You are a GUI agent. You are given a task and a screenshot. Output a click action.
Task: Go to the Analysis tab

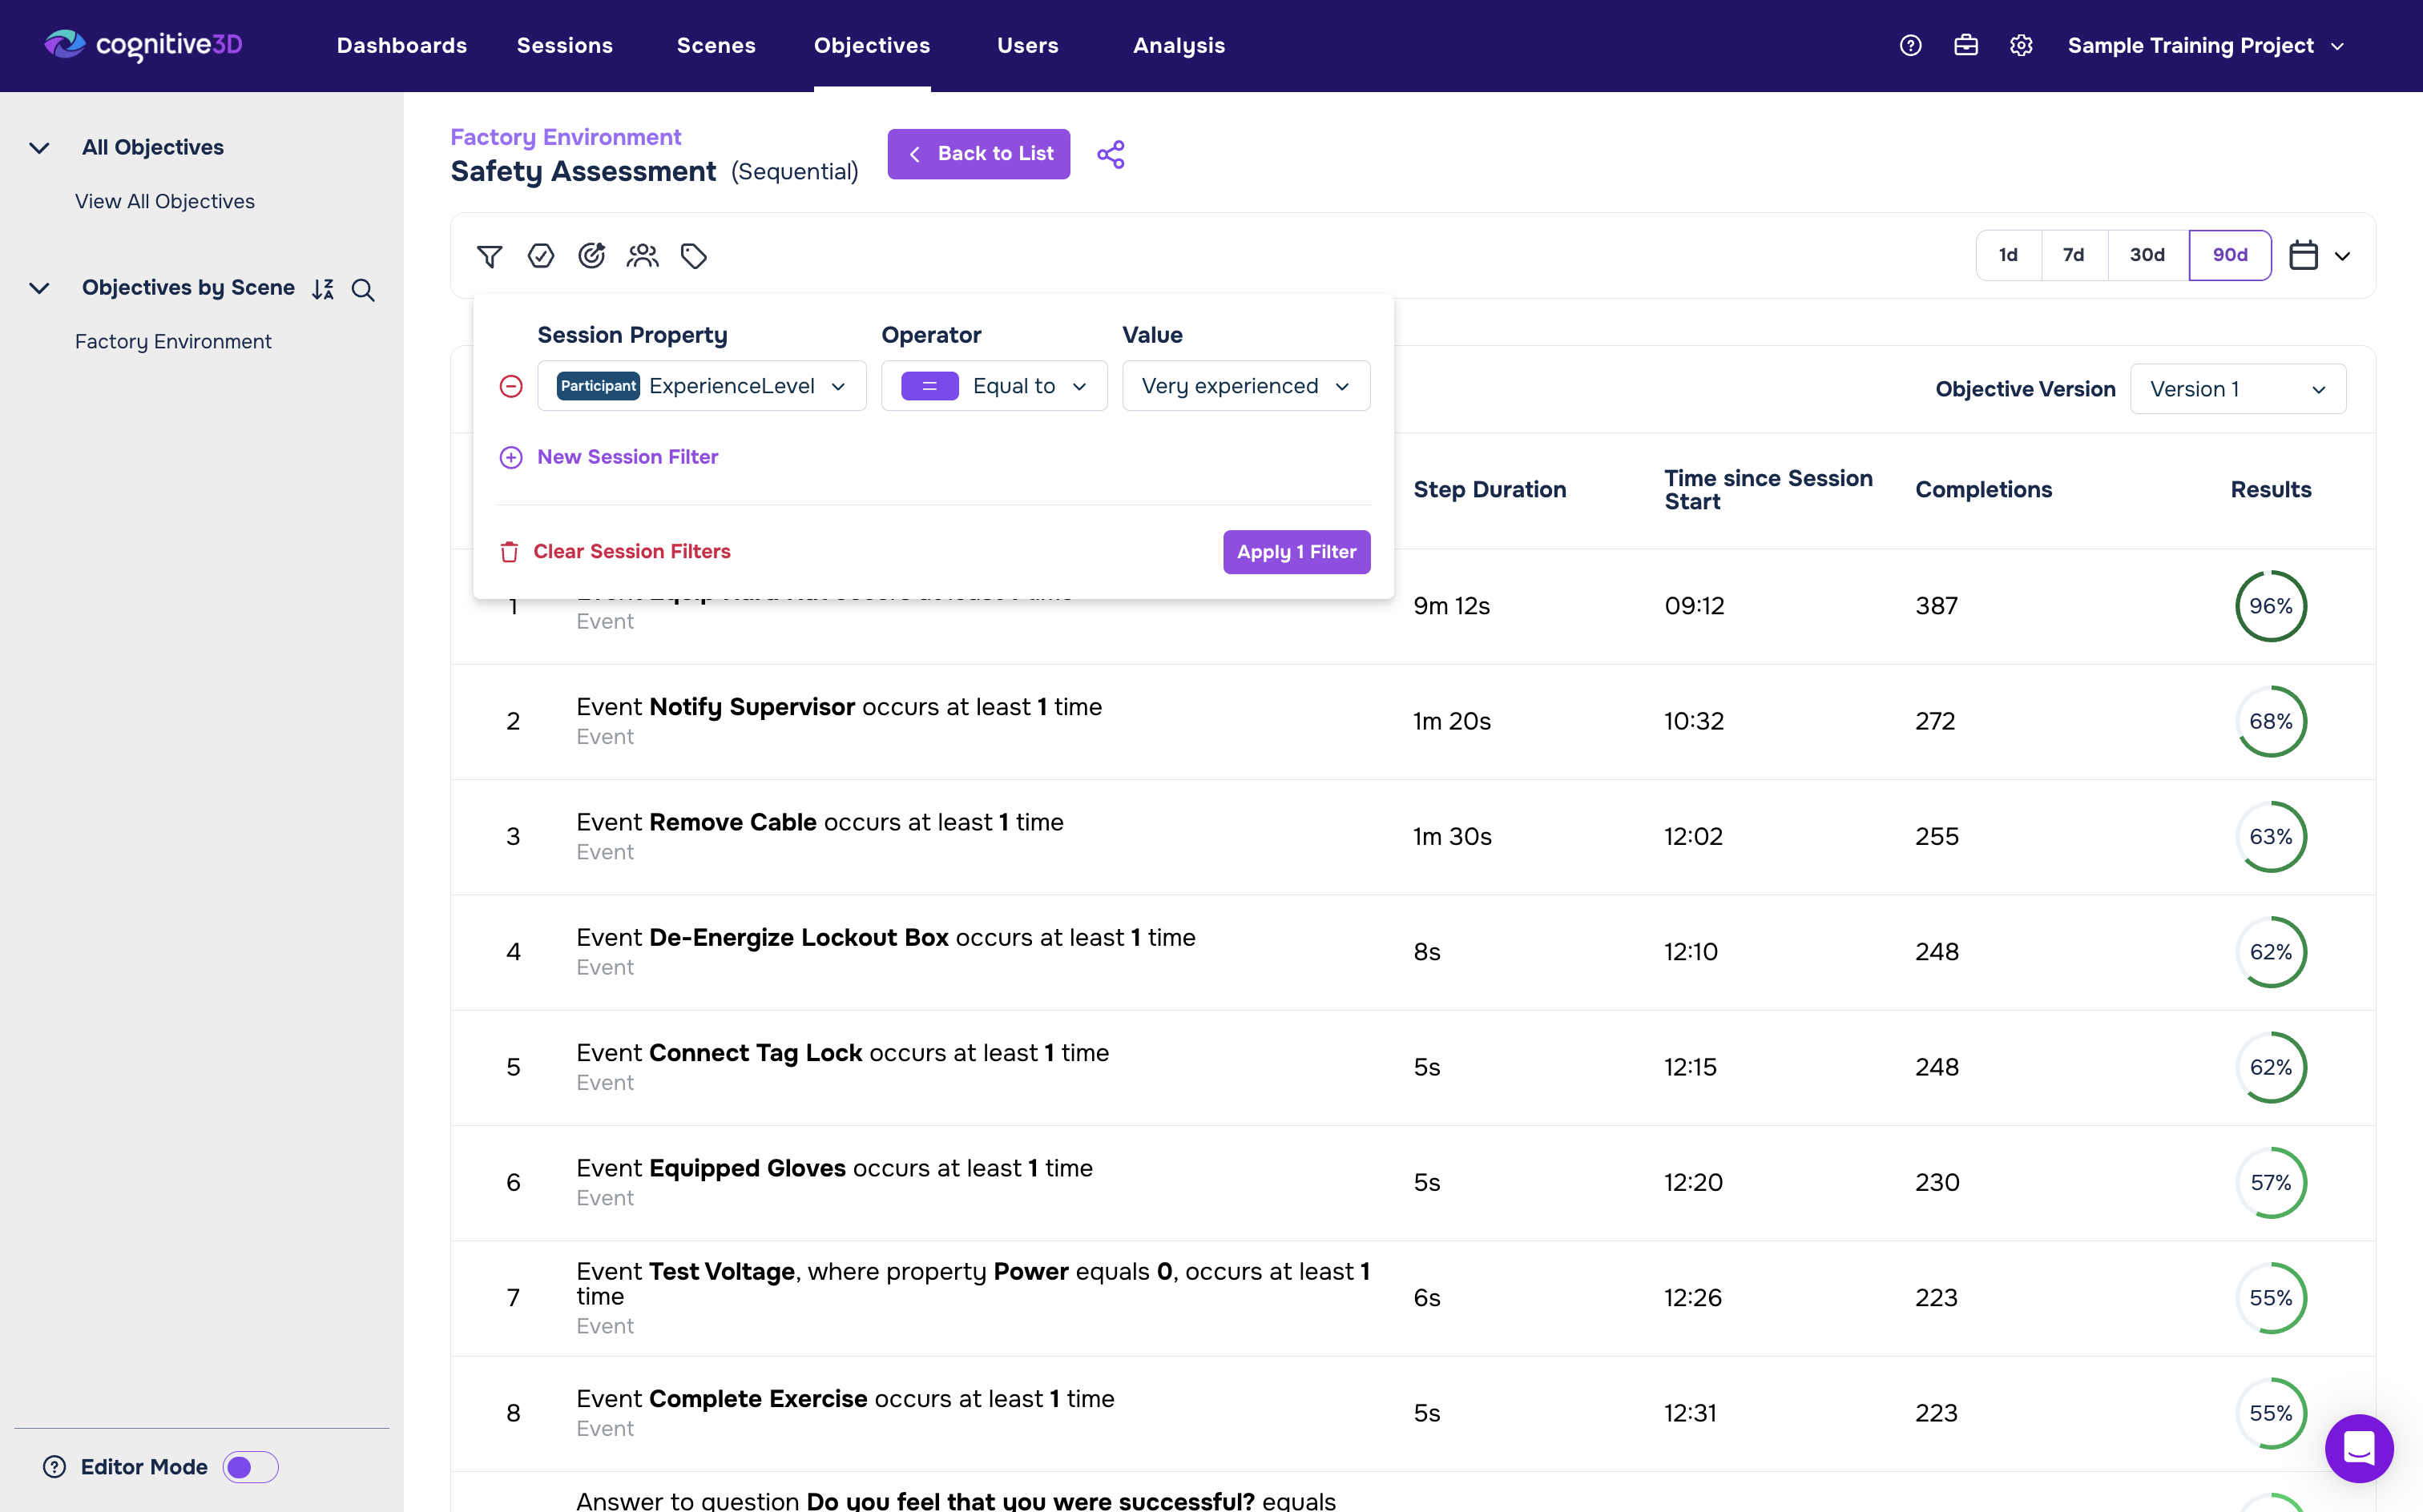click(x=1179, y=45)
